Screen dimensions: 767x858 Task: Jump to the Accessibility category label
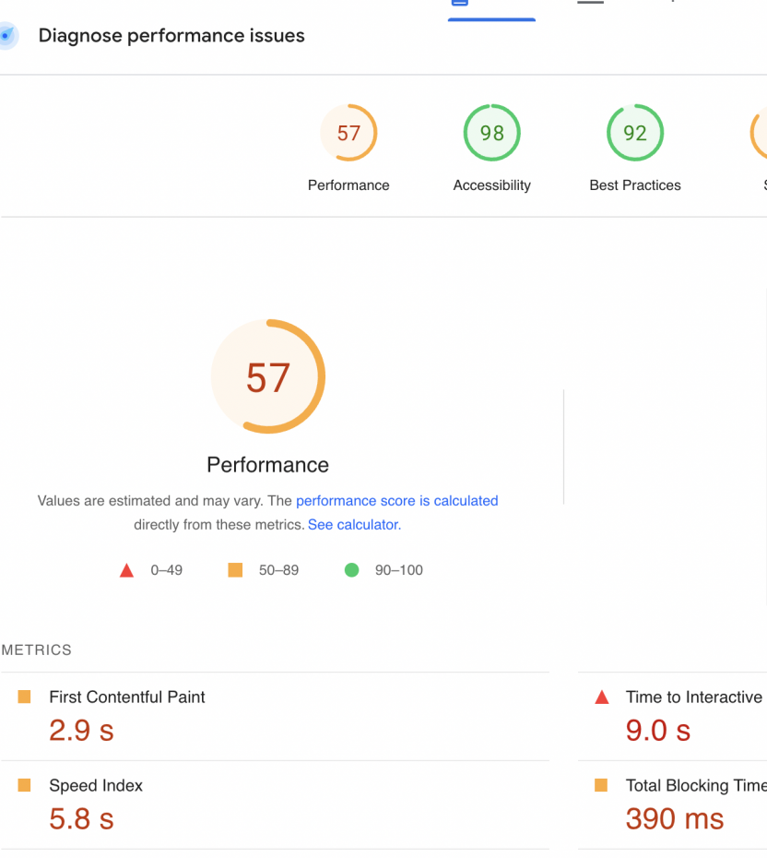pos(491,185)
